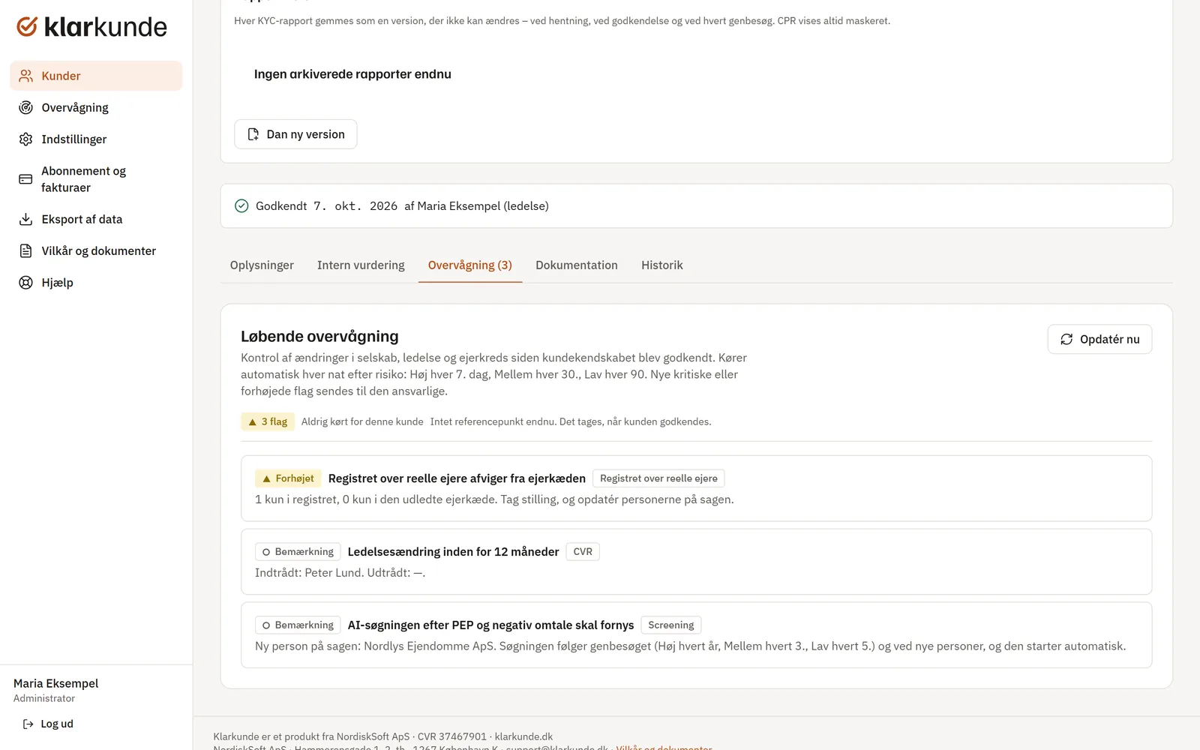
Task: Click the refresh icon in Opdatér nu
Action: click(x=1066, y=340)
